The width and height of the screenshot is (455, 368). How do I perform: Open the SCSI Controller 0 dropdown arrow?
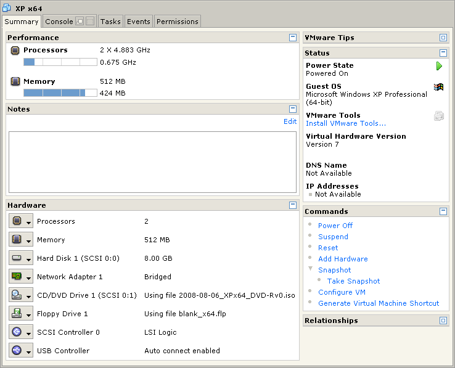tap(28, 334)
